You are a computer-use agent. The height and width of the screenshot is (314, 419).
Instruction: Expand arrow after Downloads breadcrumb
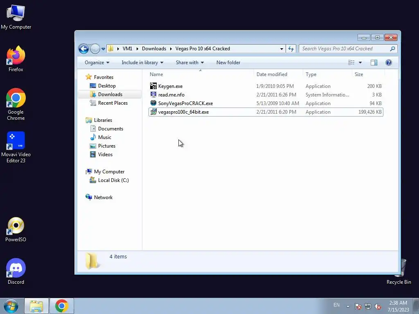(x=171, y=49)
